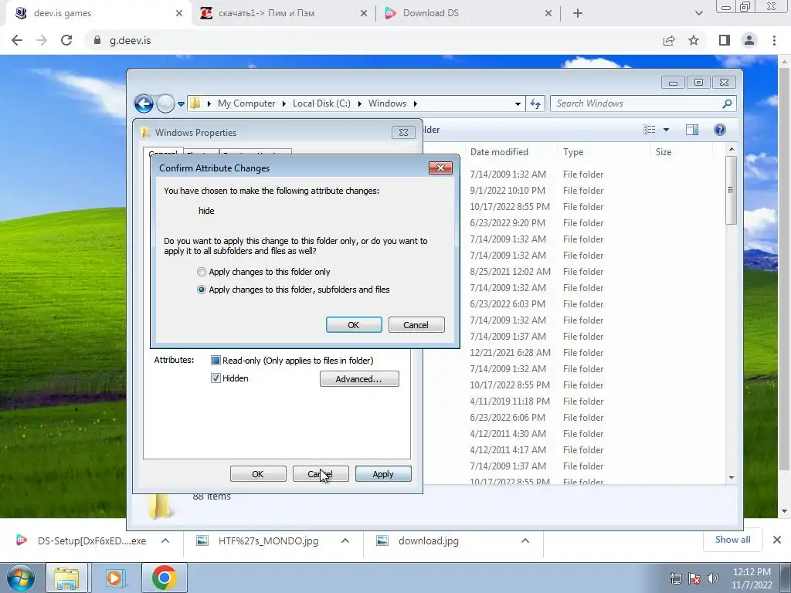
Task: Click OK in Confirm Attribute Changes dialog
Action: pos(354,325)
